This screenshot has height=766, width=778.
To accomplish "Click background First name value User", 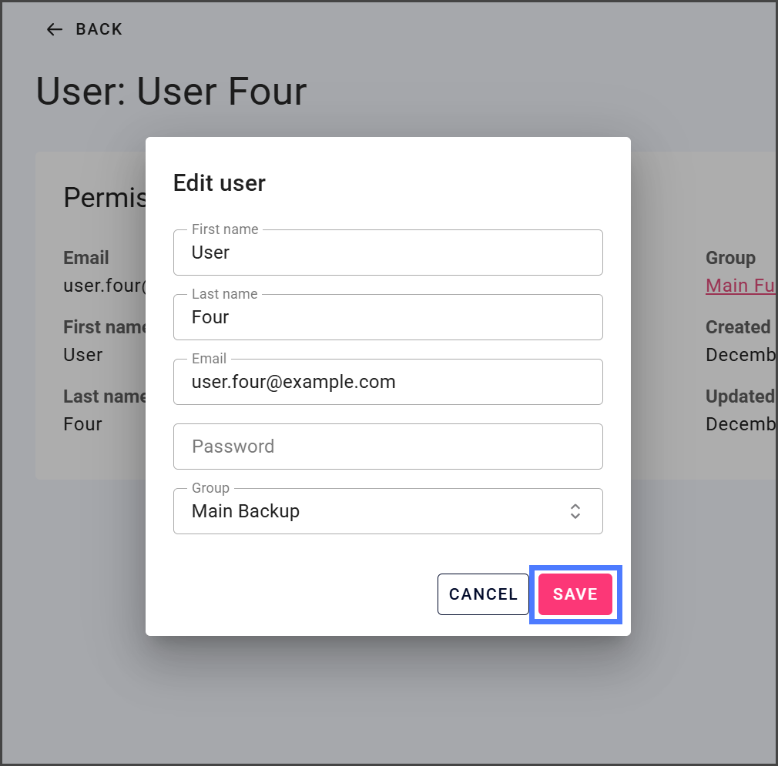I will [x=83, y=355].
